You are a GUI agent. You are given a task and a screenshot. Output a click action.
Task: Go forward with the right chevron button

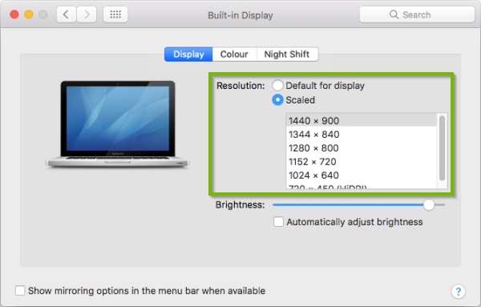click(x=87, y=14)
